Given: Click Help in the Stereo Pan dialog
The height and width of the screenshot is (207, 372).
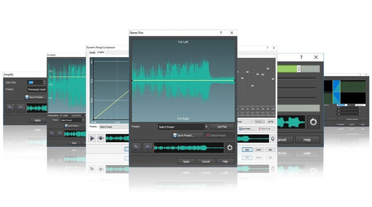Looking at the screenshot, I should pyautogui.click(x=226, y=161).
